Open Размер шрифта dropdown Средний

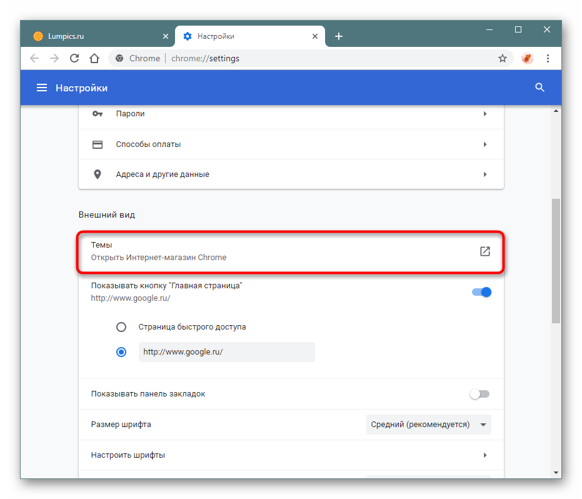[429, 425]
